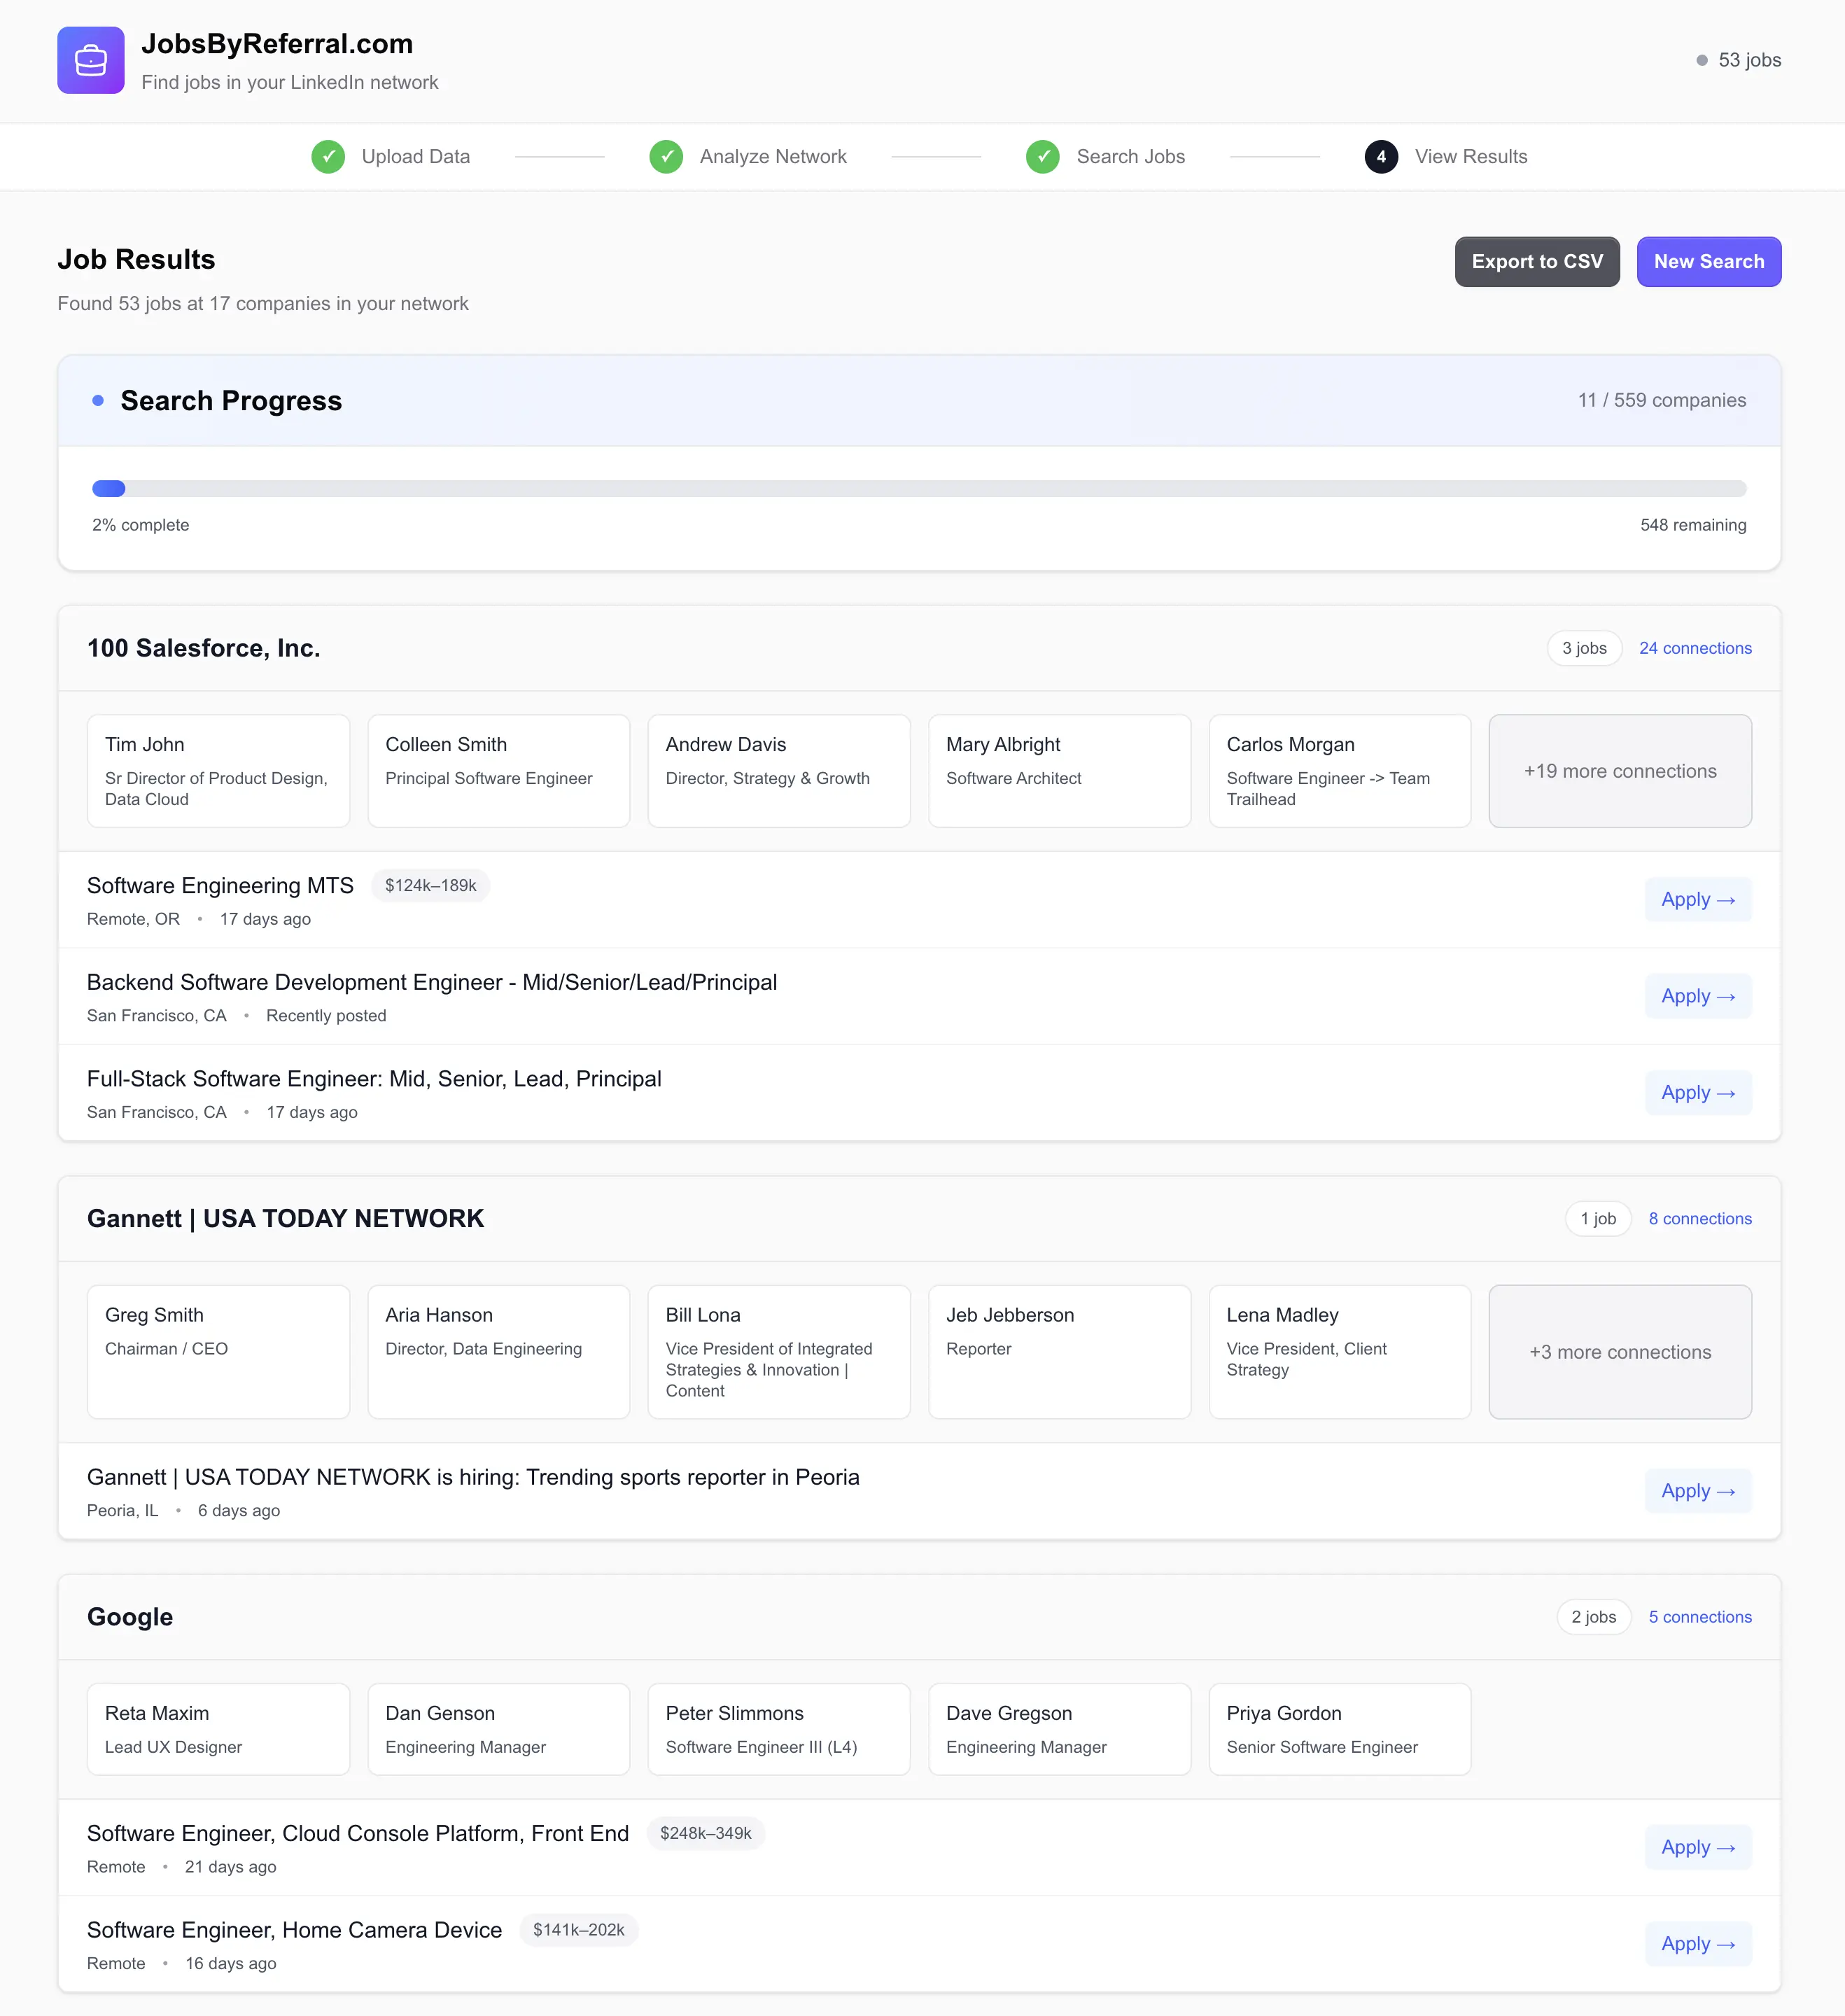
Task: Click the step 4 View Results circle
Action: click(x=1381, y=157)
